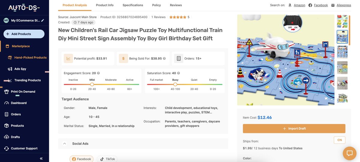Open Print On Demand section
This screenshot has width=360, height=162.
point(23,92)
